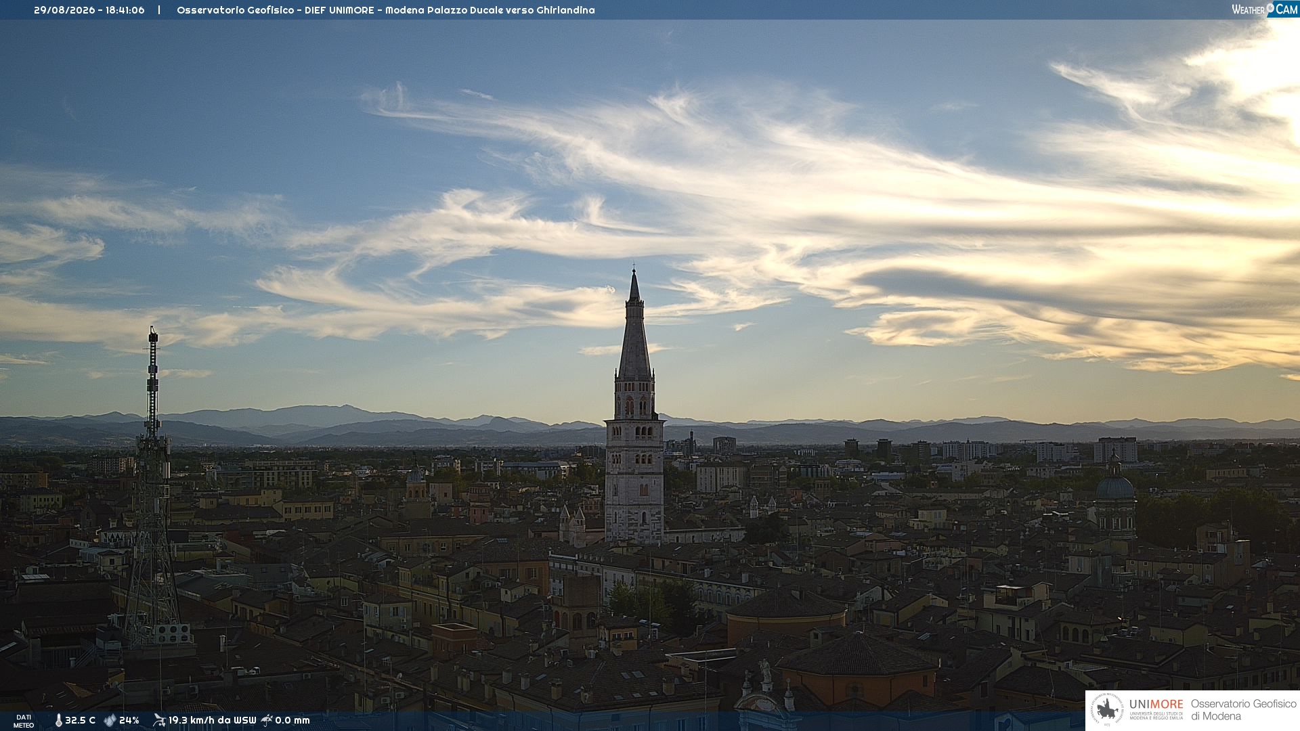Click the Ghirlandina tower spire tip

pos(634,271)
